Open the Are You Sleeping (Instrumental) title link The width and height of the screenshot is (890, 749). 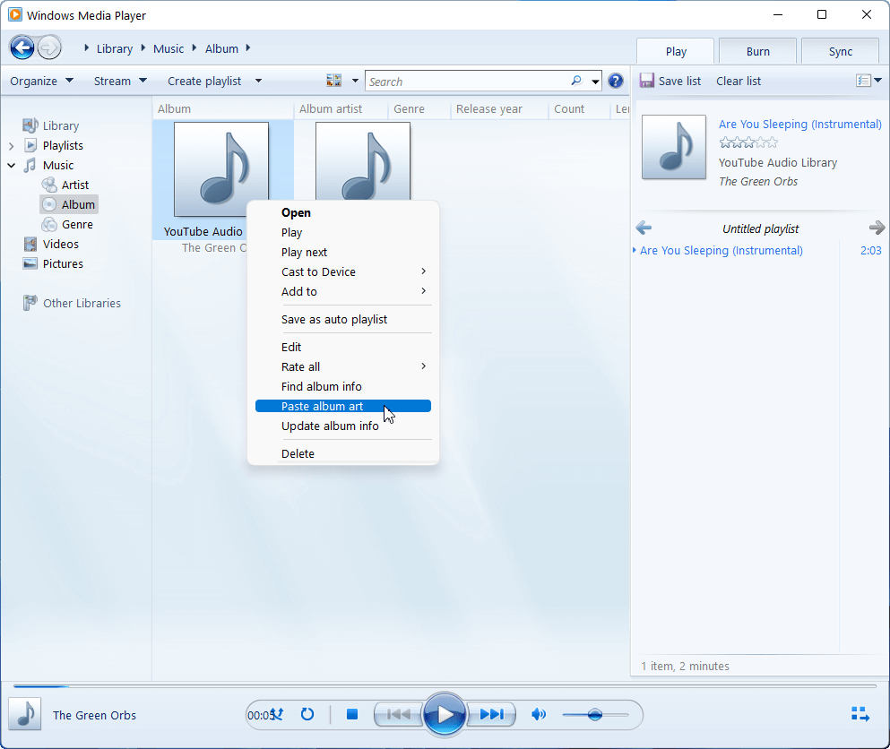[x=799, y=124]
